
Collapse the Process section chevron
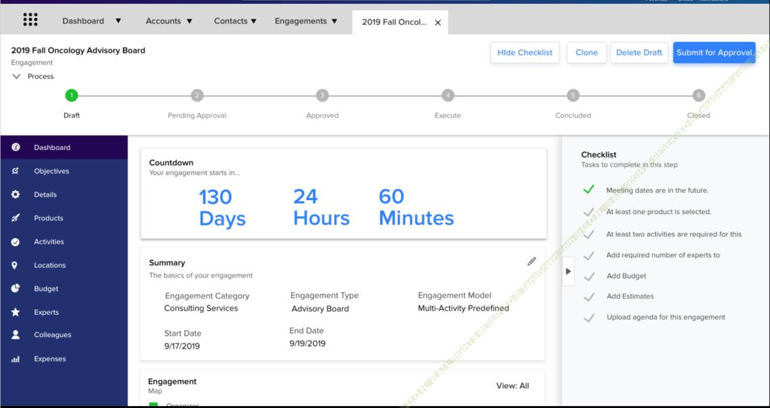(16, 76)
